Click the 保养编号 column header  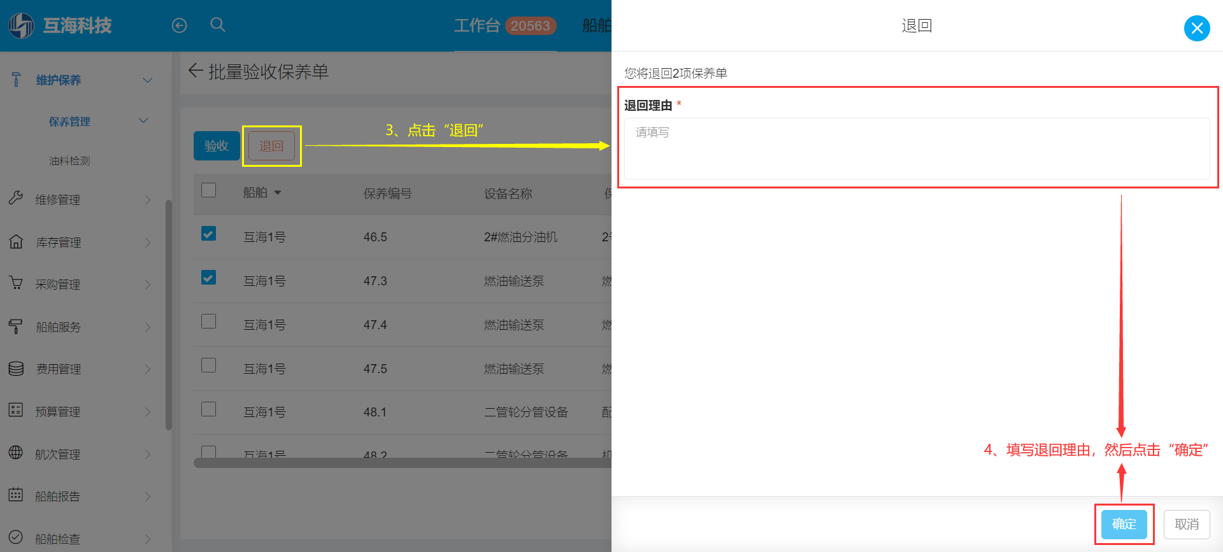(387, 194)
